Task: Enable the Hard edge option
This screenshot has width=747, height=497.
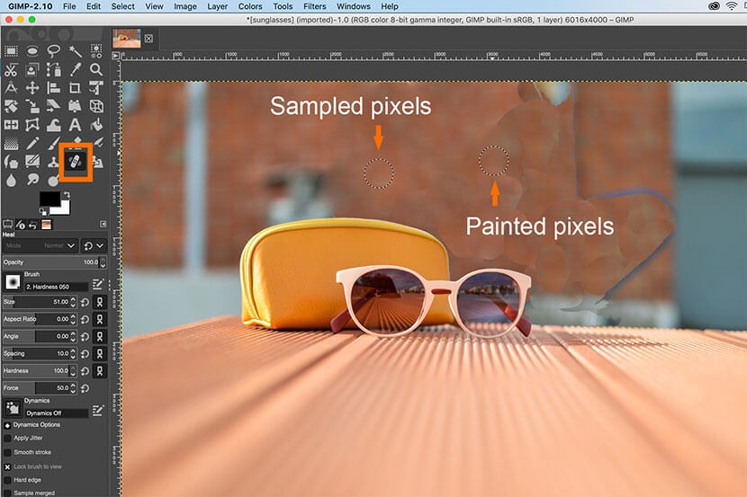Action: 8,480
